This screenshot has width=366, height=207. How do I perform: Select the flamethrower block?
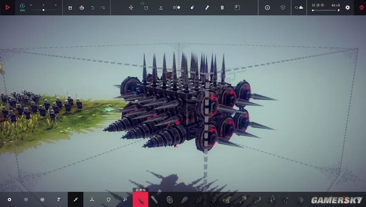tap(243, 200)
